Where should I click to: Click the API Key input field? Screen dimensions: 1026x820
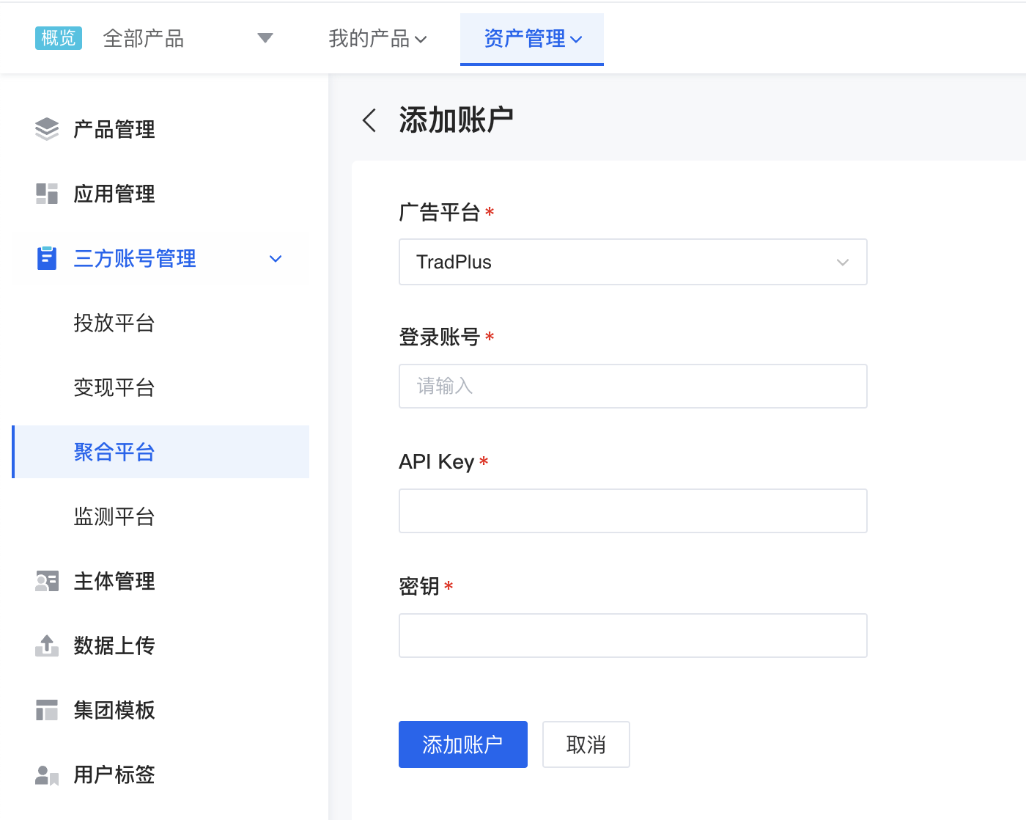(632, 510)
